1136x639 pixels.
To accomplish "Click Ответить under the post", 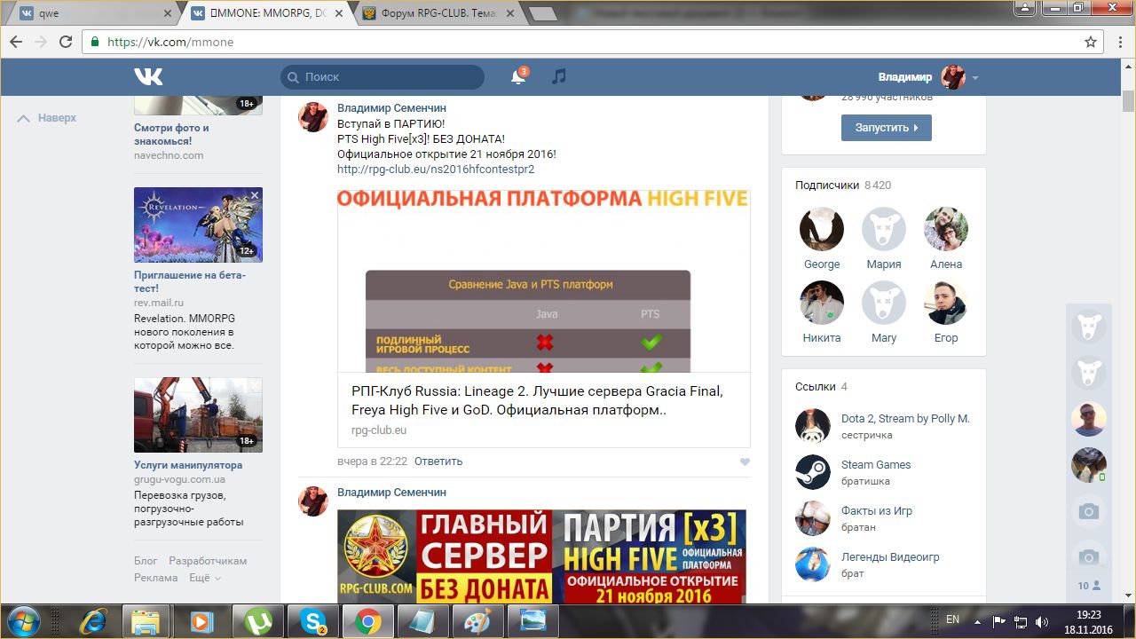I will click(438, 461).
